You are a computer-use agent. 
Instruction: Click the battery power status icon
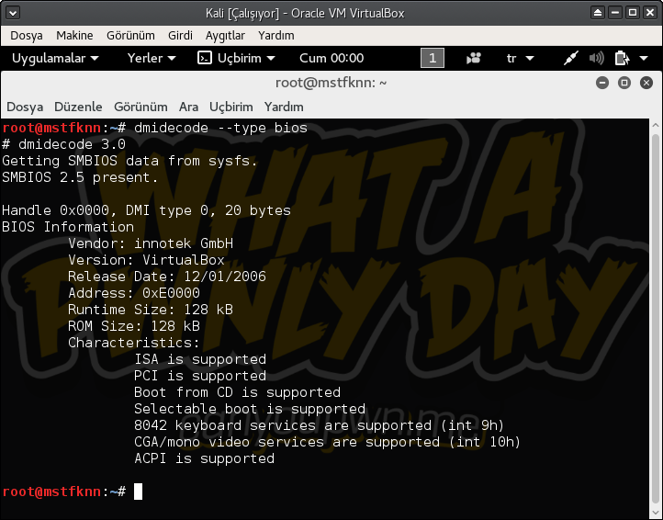click(622, 58)
